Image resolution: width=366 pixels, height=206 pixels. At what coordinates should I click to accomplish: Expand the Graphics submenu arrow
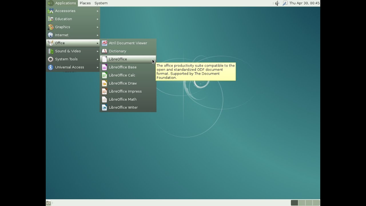[98, 27]
